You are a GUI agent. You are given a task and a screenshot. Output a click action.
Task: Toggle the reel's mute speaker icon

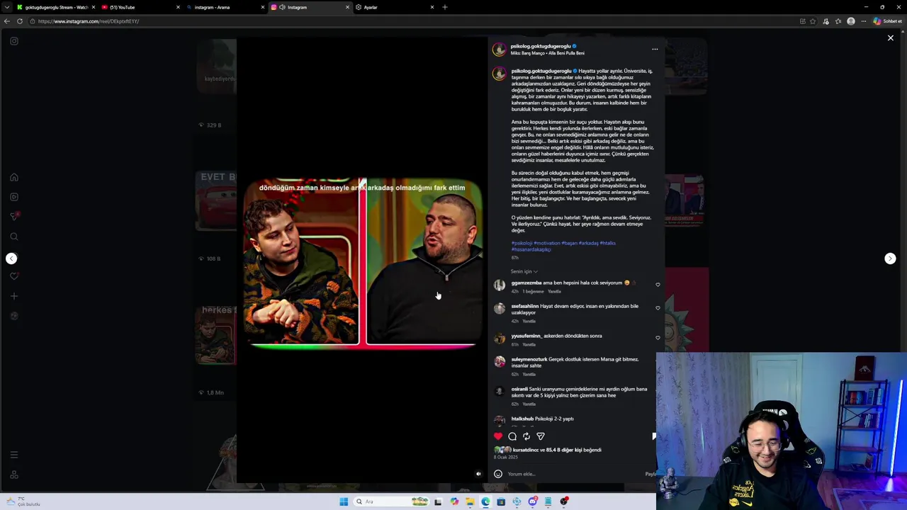click(478, 474)
